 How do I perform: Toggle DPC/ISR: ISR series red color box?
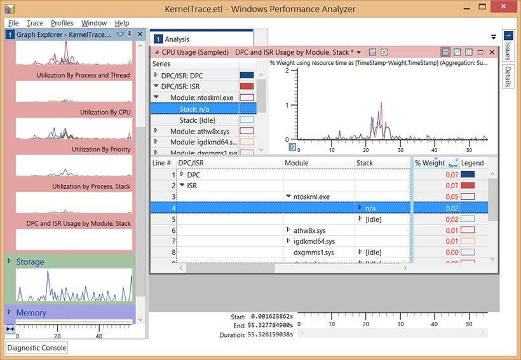[x=247, y=86]
